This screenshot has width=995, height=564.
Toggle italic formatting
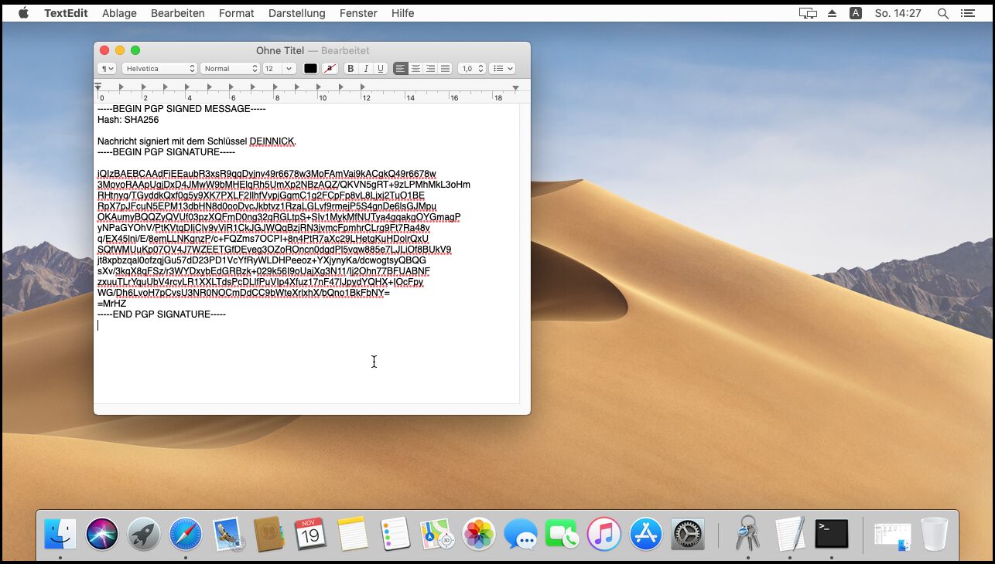tap(366, 69)
